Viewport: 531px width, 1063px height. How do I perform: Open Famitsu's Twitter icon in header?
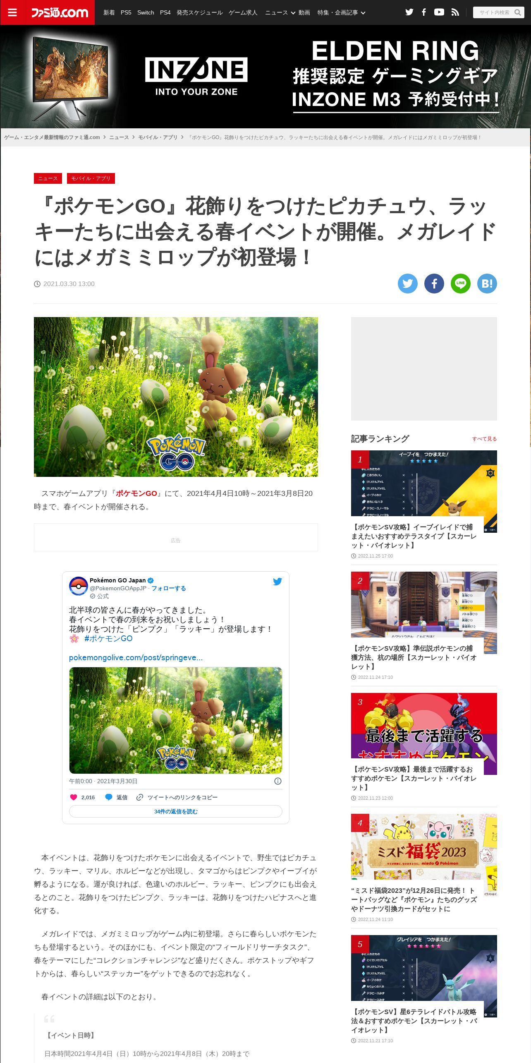[x=409, y=12]
